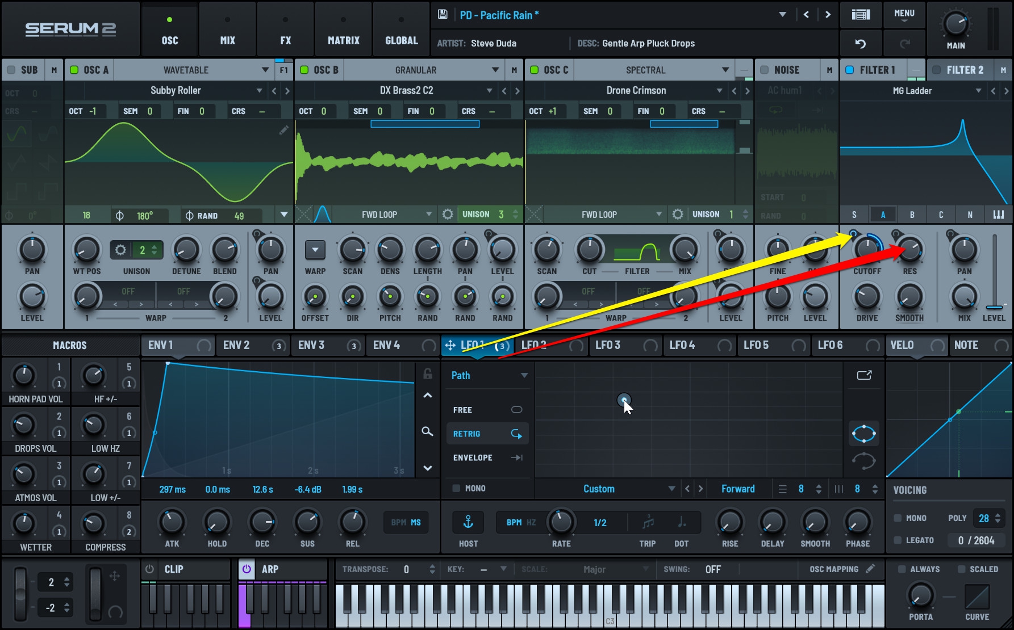Image resolution: width=1014 pixels, height=630 pixels.
Task: Toggle OSC A enable switch
Action: click(74, 70)
